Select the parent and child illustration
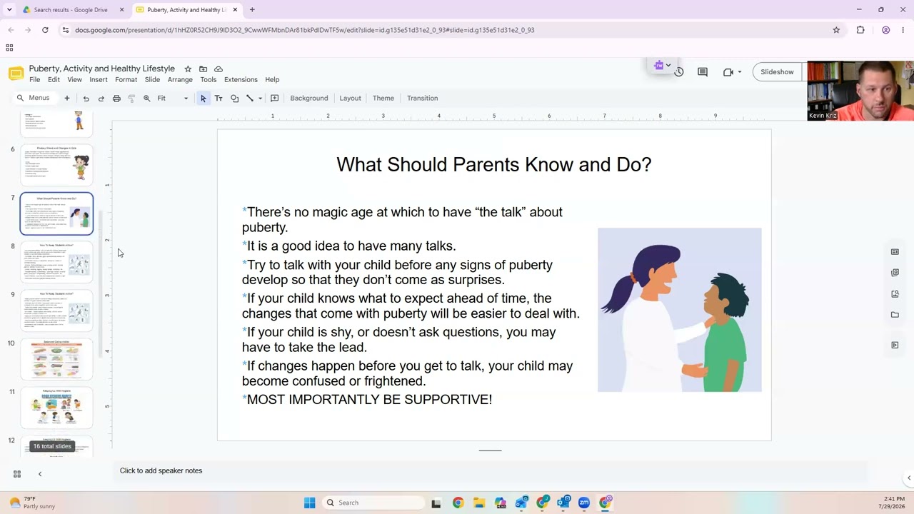 [x=680, y=310]
